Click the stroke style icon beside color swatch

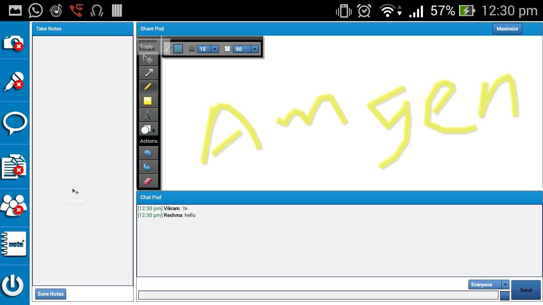[x=168, y=49]
